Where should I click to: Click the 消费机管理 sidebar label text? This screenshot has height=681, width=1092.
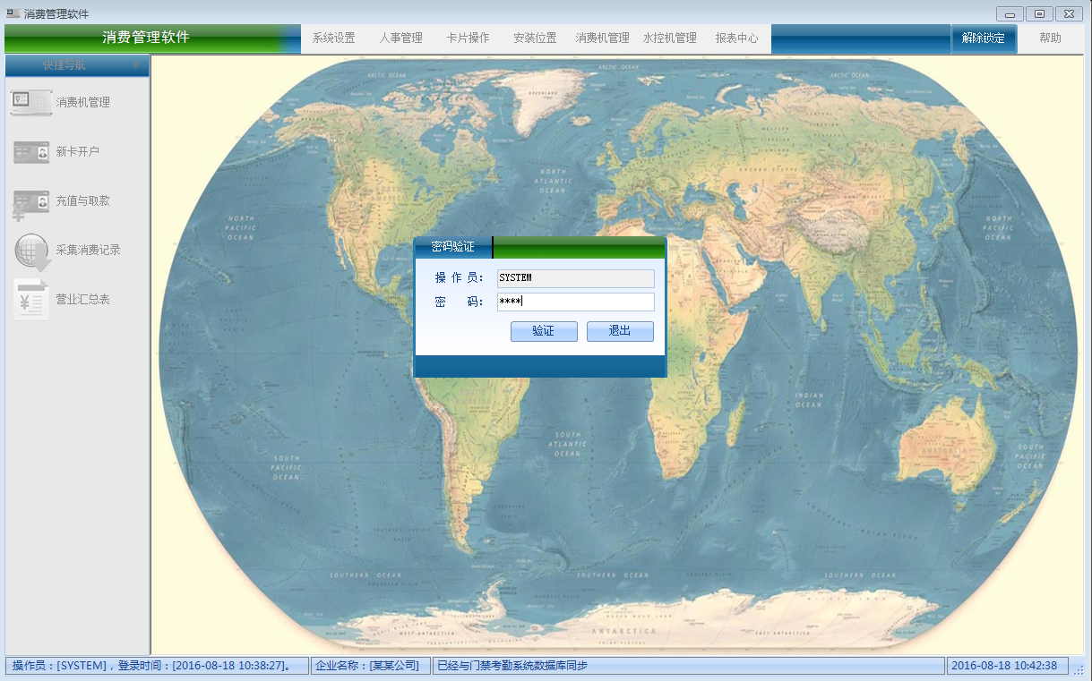click(82, 103)
